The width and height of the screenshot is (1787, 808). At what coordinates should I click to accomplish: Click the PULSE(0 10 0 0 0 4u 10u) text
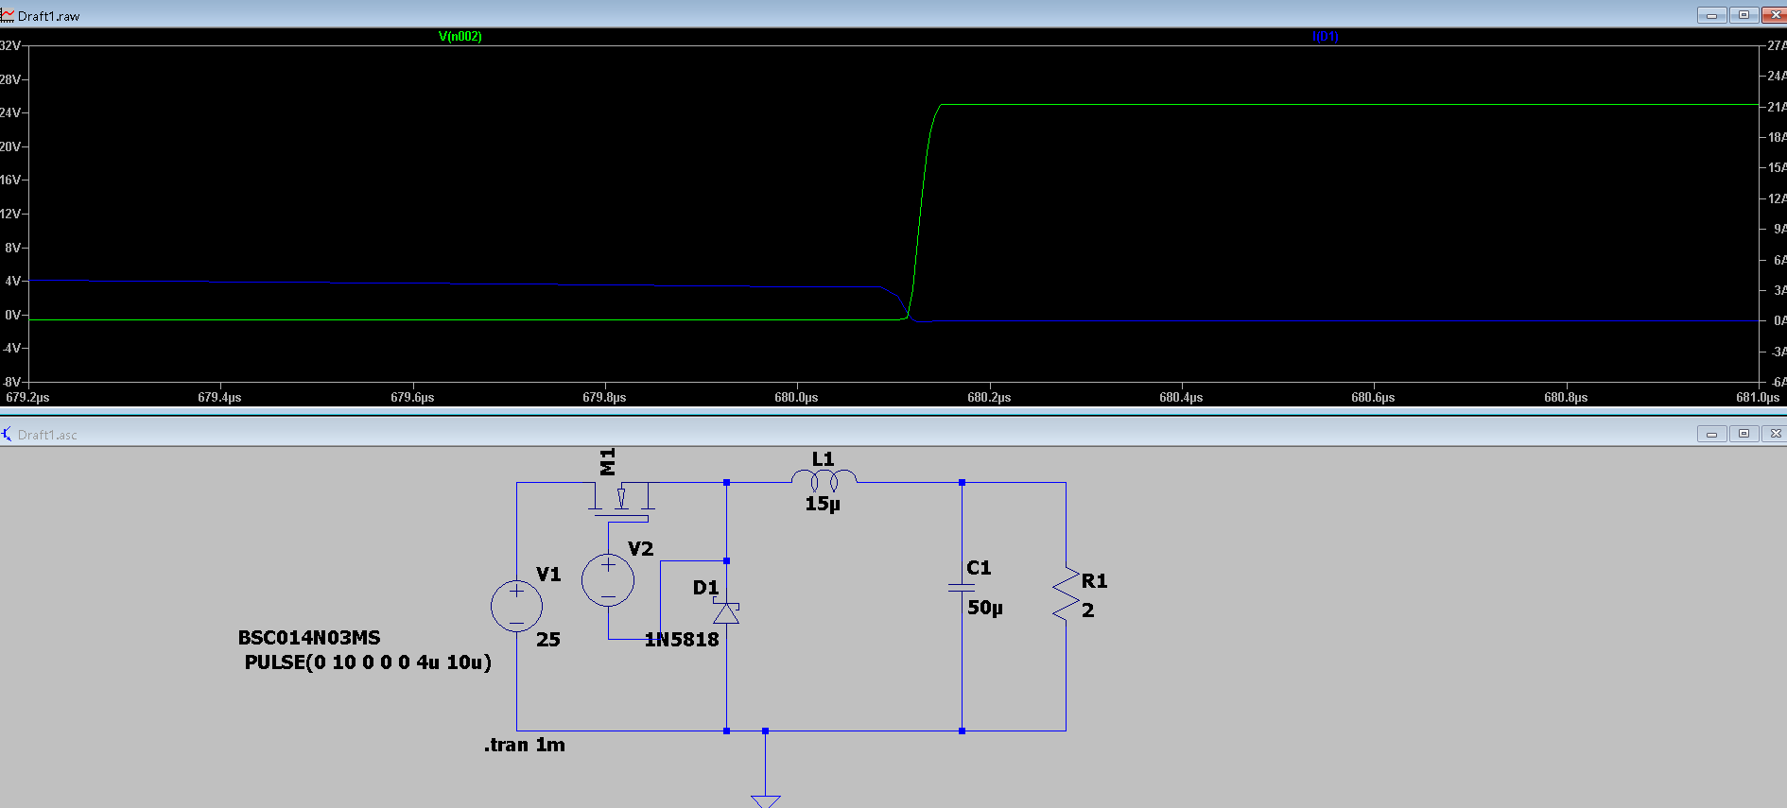[x=368, y=662]
